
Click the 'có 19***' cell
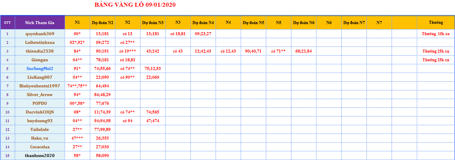tap(128, 51)
